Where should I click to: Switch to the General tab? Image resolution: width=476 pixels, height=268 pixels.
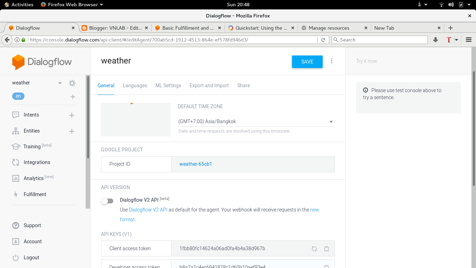coord(106,85)
